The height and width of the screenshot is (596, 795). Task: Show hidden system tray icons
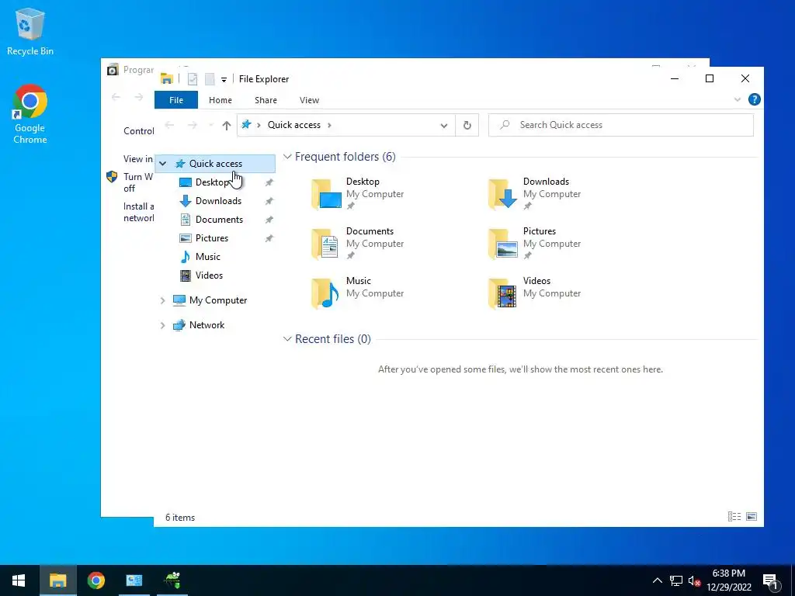pos(657,580)
